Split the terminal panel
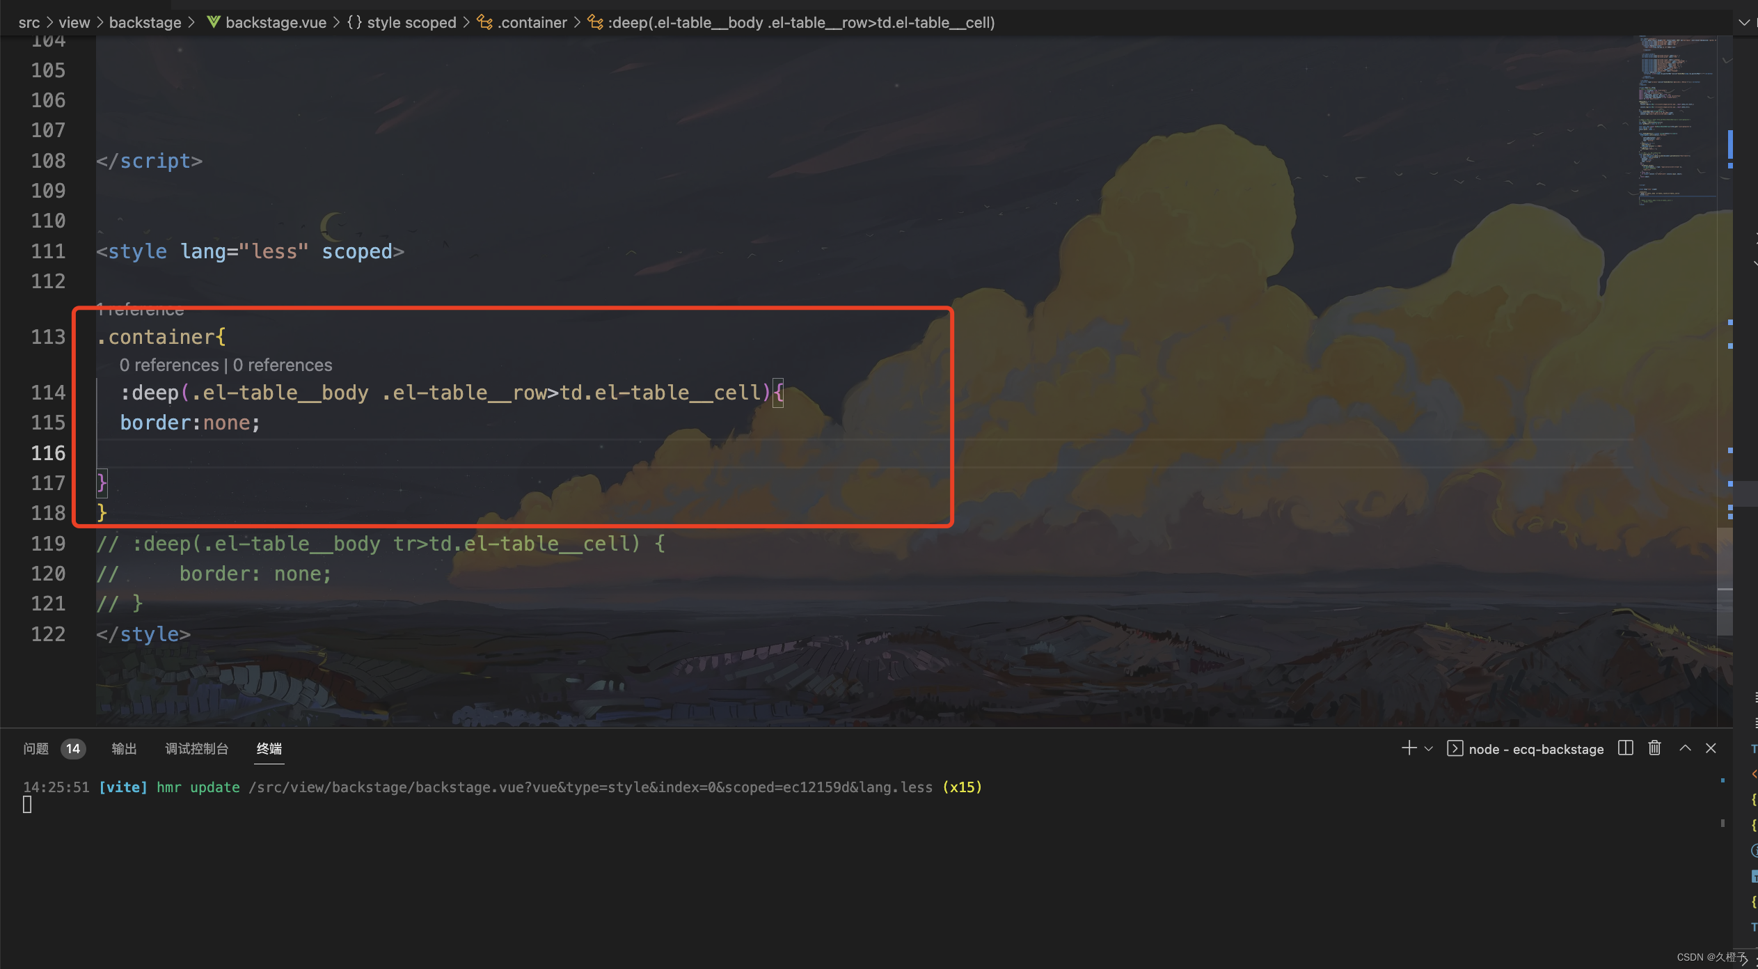Screen dimensions: 1758x969 click(1625, 748)
